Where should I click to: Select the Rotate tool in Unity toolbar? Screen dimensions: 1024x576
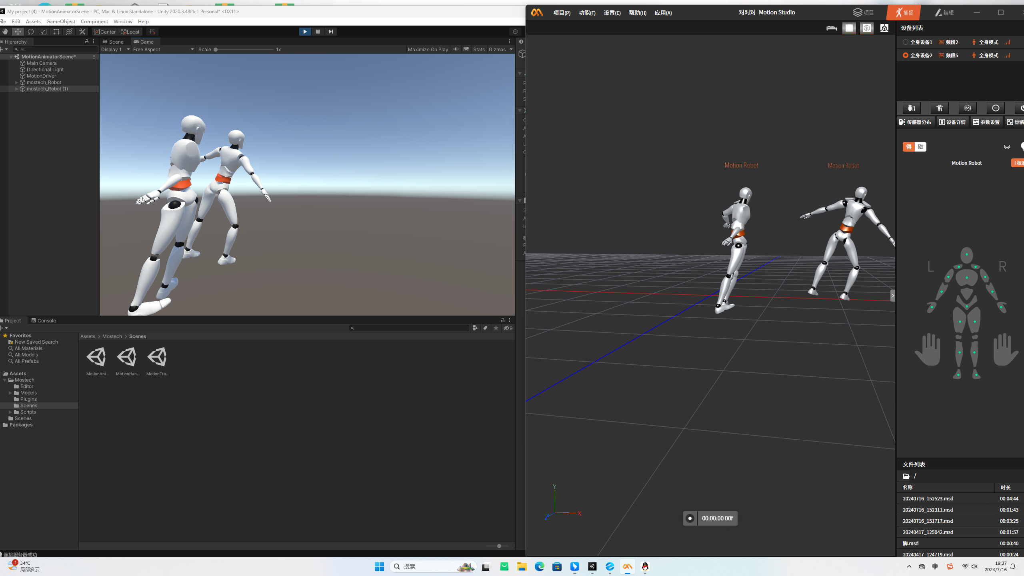31,32
